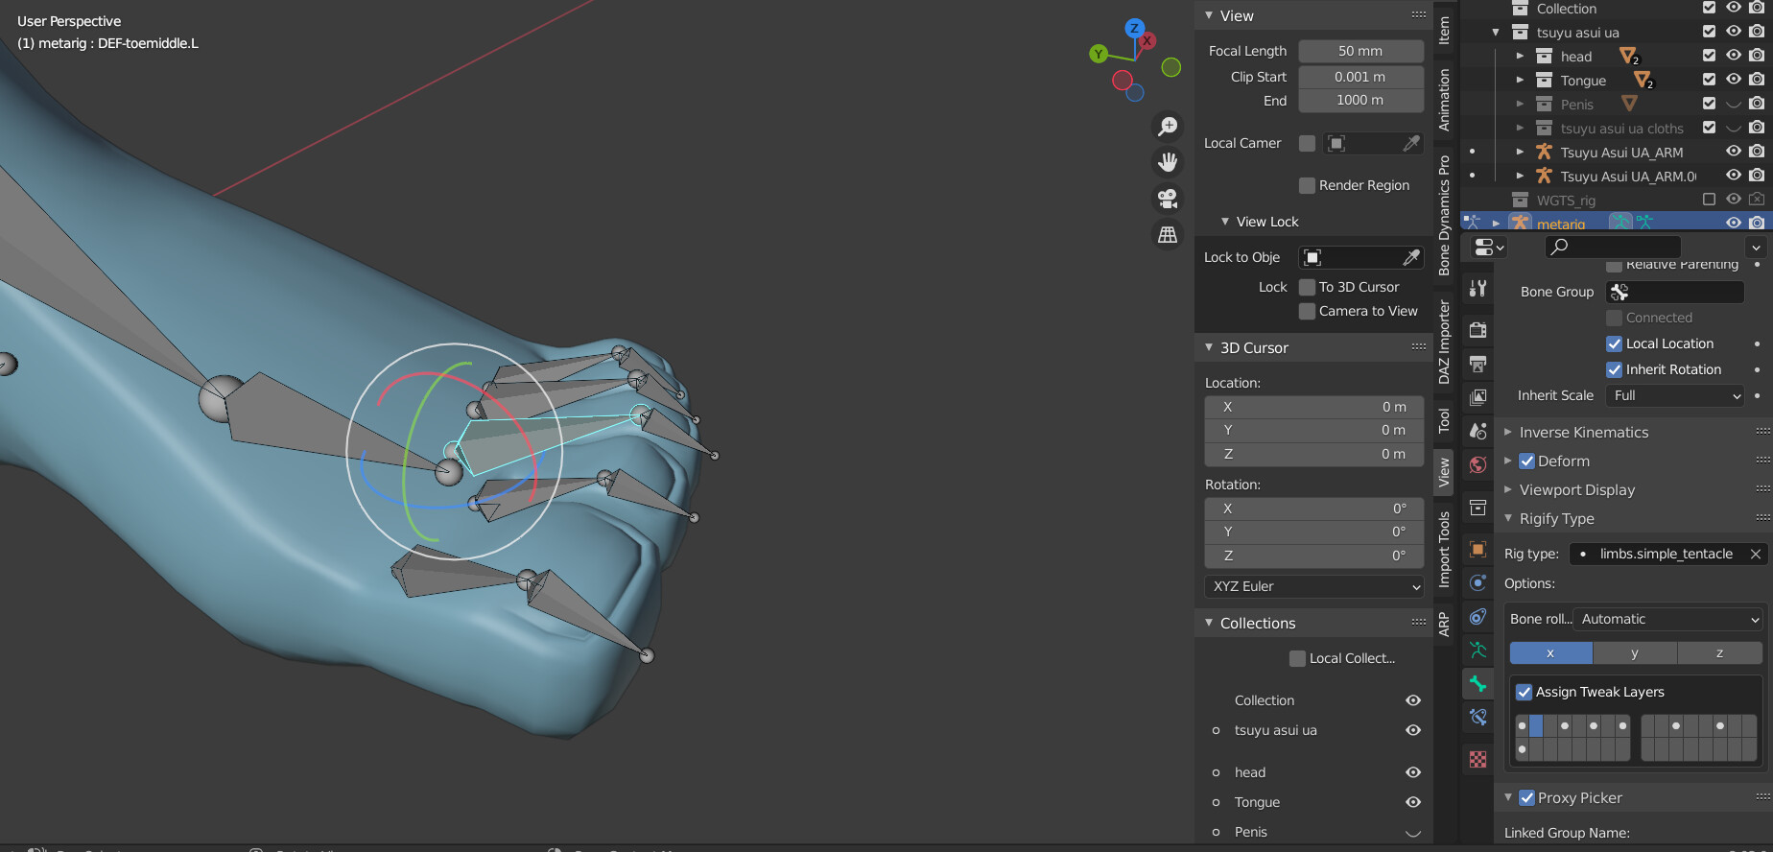This screenshot has height=852, width=1773.
Task: Switch to the Bone Dynamics Pro tab
Action: coord(1444,215)
